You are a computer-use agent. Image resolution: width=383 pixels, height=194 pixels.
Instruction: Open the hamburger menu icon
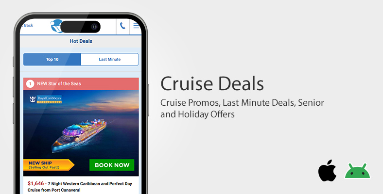pyautogui.click(x=136, y=25)
